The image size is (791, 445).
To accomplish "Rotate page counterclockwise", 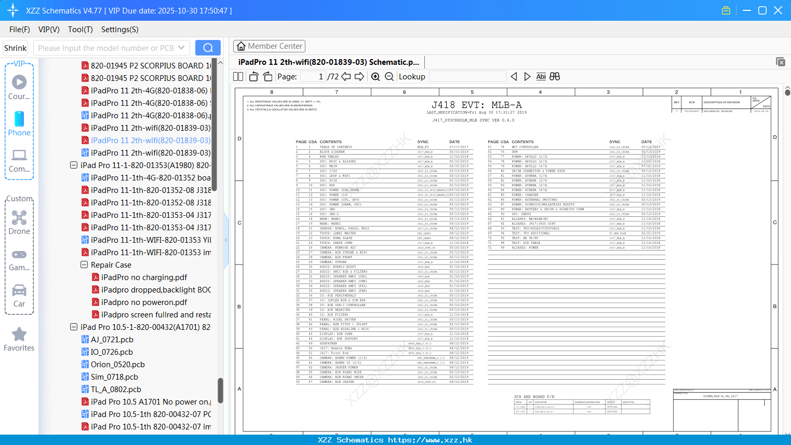I will point(254,76).
